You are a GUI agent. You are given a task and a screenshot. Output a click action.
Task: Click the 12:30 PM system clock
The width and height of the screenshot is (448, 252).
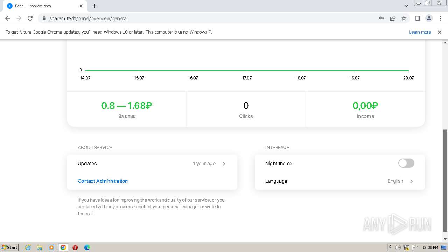click(x=430, y=247)
